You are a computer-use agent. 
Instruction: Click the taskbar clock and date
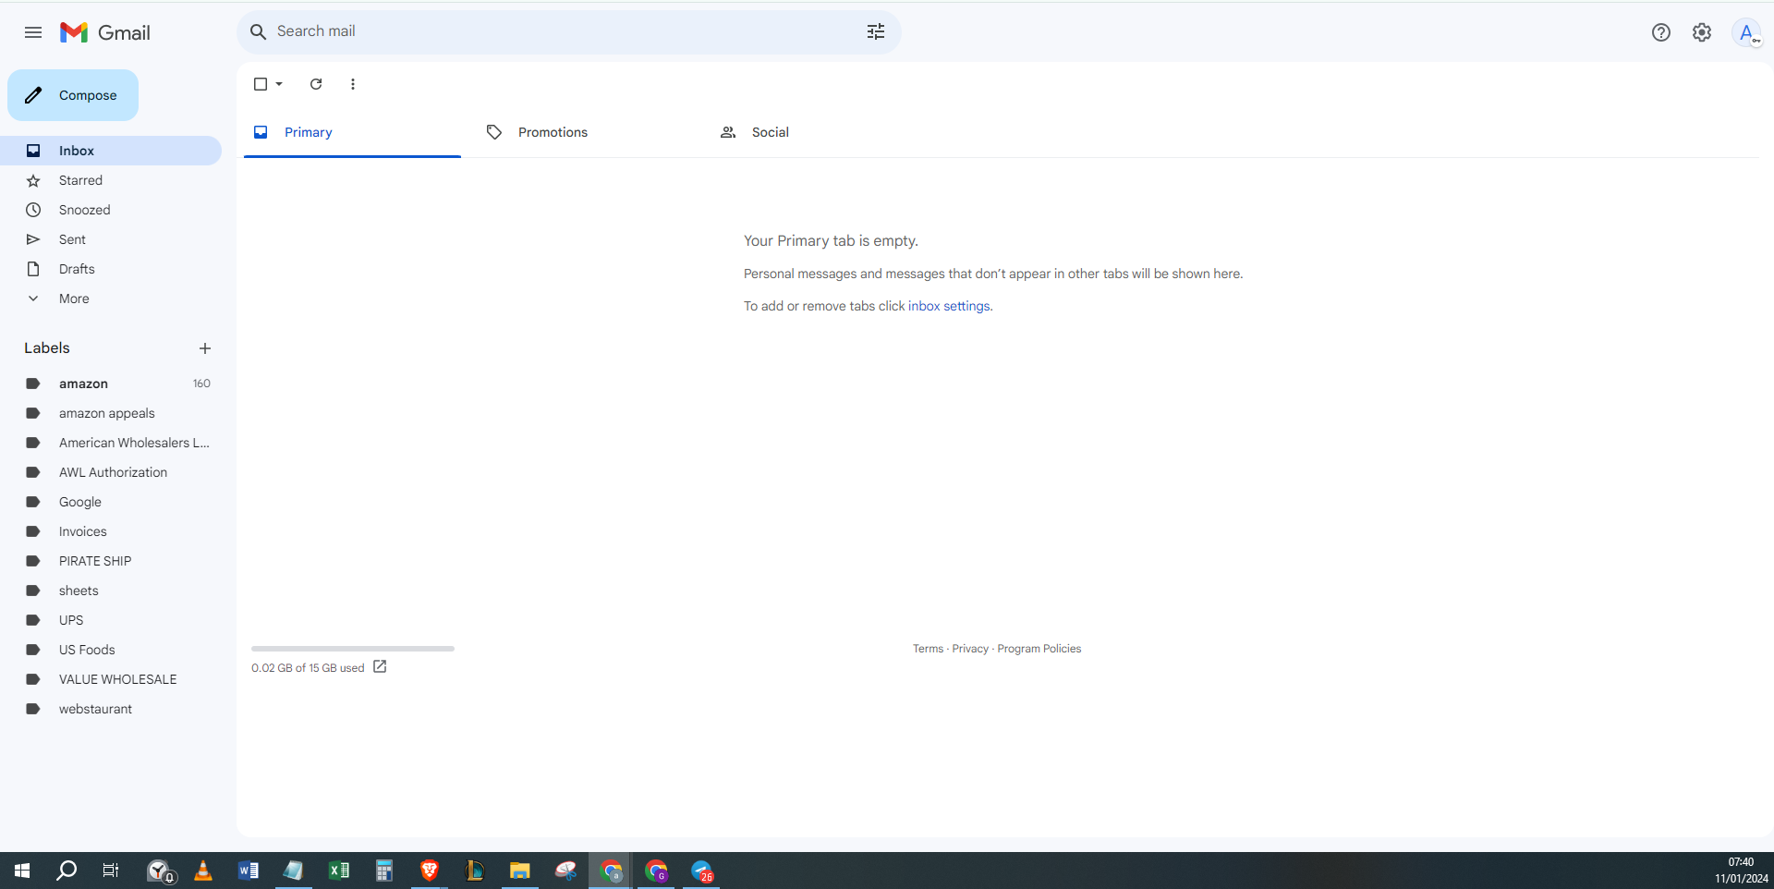[x=1741, y=871]
